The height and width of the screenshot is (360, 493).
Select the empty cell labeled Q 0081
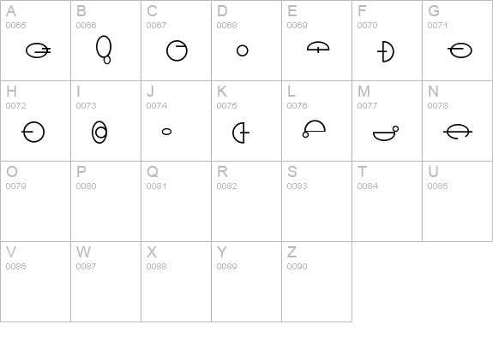[x=176, y=201]
